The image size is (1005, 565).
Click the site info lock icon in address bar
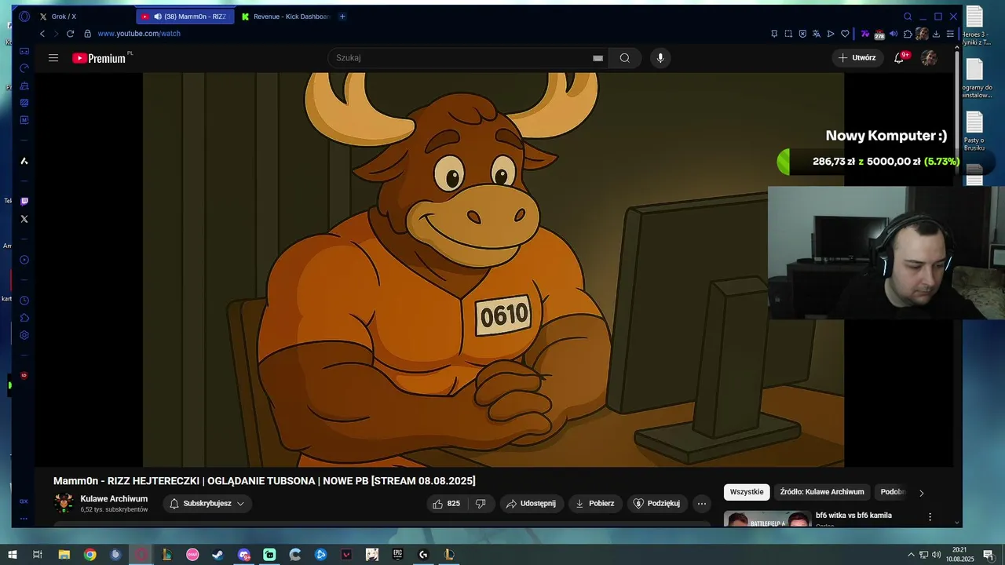(x=88, y=34)
